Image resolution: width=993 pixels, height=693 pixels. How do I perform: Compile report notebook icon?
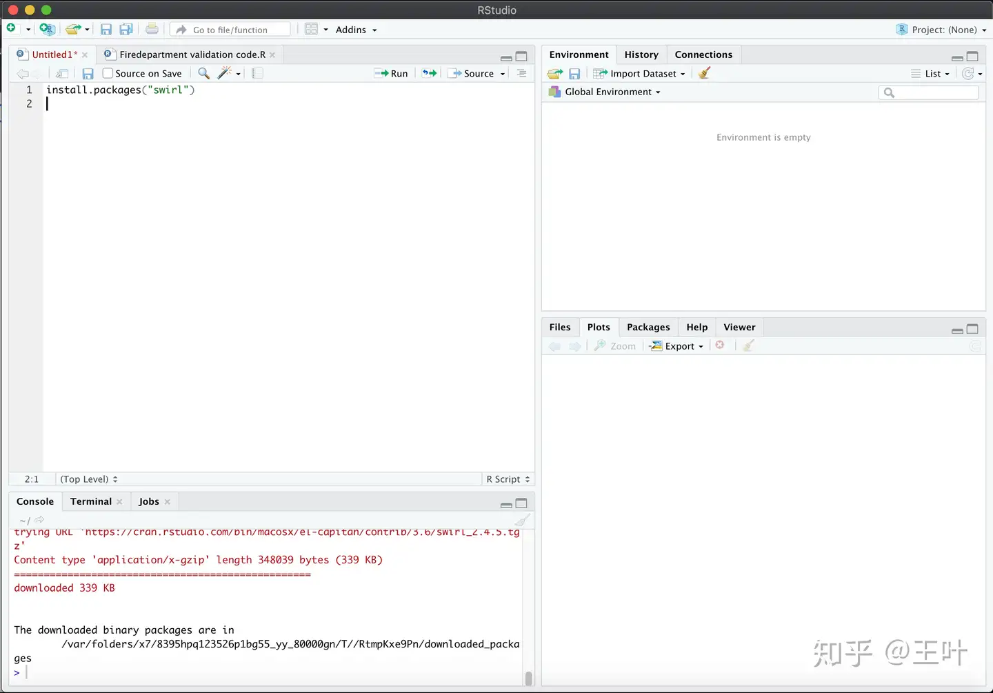257,73
